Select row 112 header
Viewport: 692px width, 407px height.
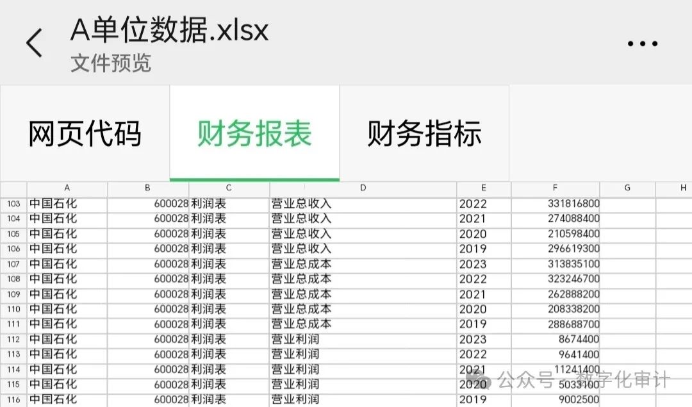[13, 340]
